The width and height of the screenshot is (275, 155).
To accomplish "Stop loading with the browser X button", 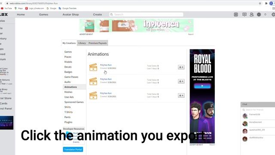I will click(x=1, y=3).
